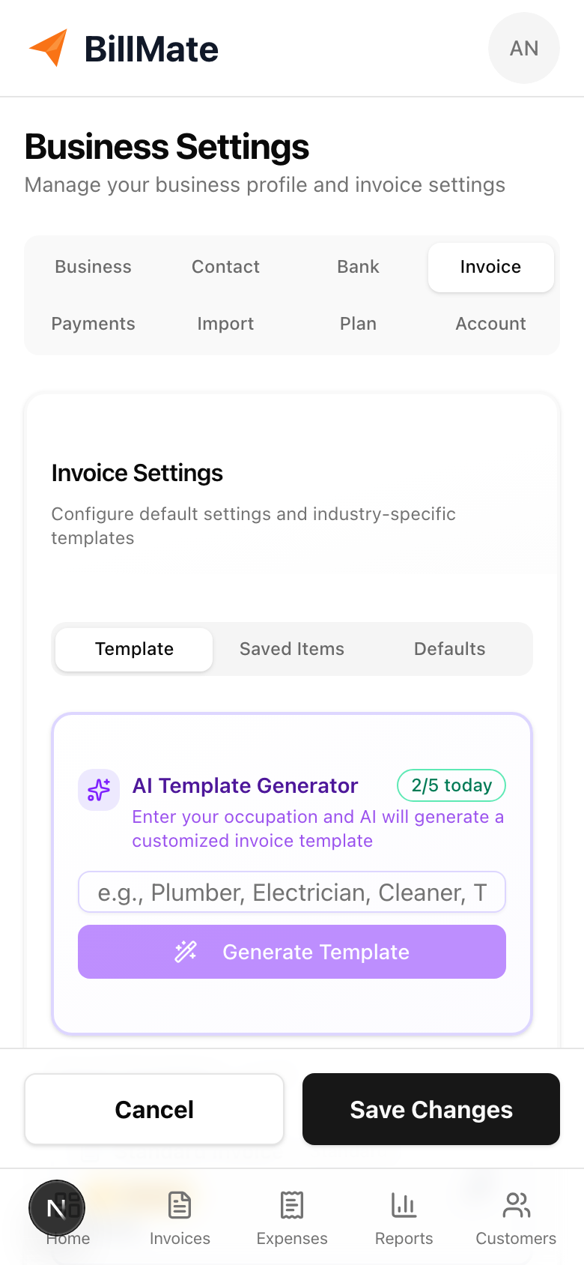
Task: Switch to the Defaults tab
Action: (449, 649)
